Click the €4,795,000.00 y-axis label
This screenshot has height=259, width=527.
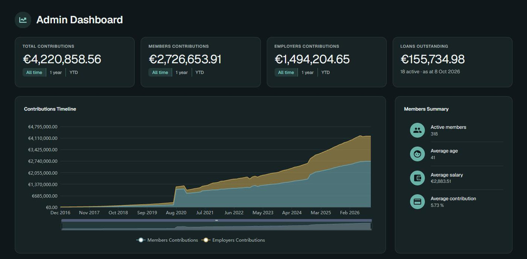point(43,127)
